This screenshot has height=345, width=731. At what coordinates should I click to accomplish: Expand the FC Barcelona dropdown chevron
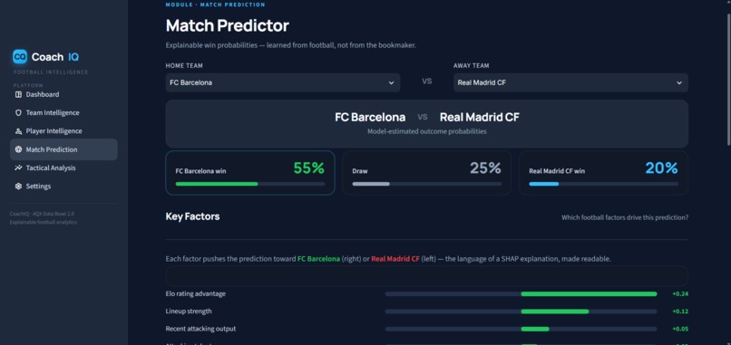pyautogui.click(x=391, y=83)
